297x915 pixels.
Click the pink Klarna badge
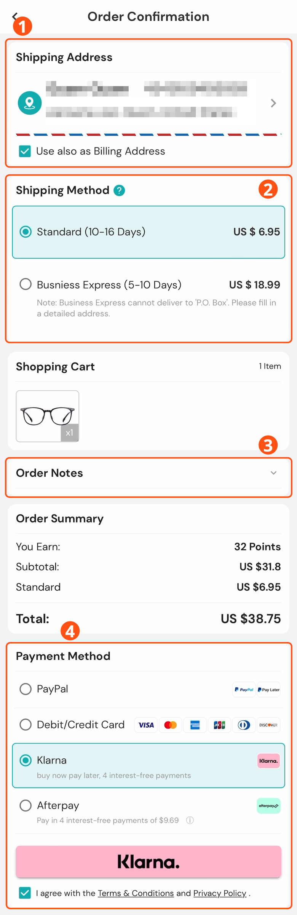pyautogui.click(x=268, y=760)
